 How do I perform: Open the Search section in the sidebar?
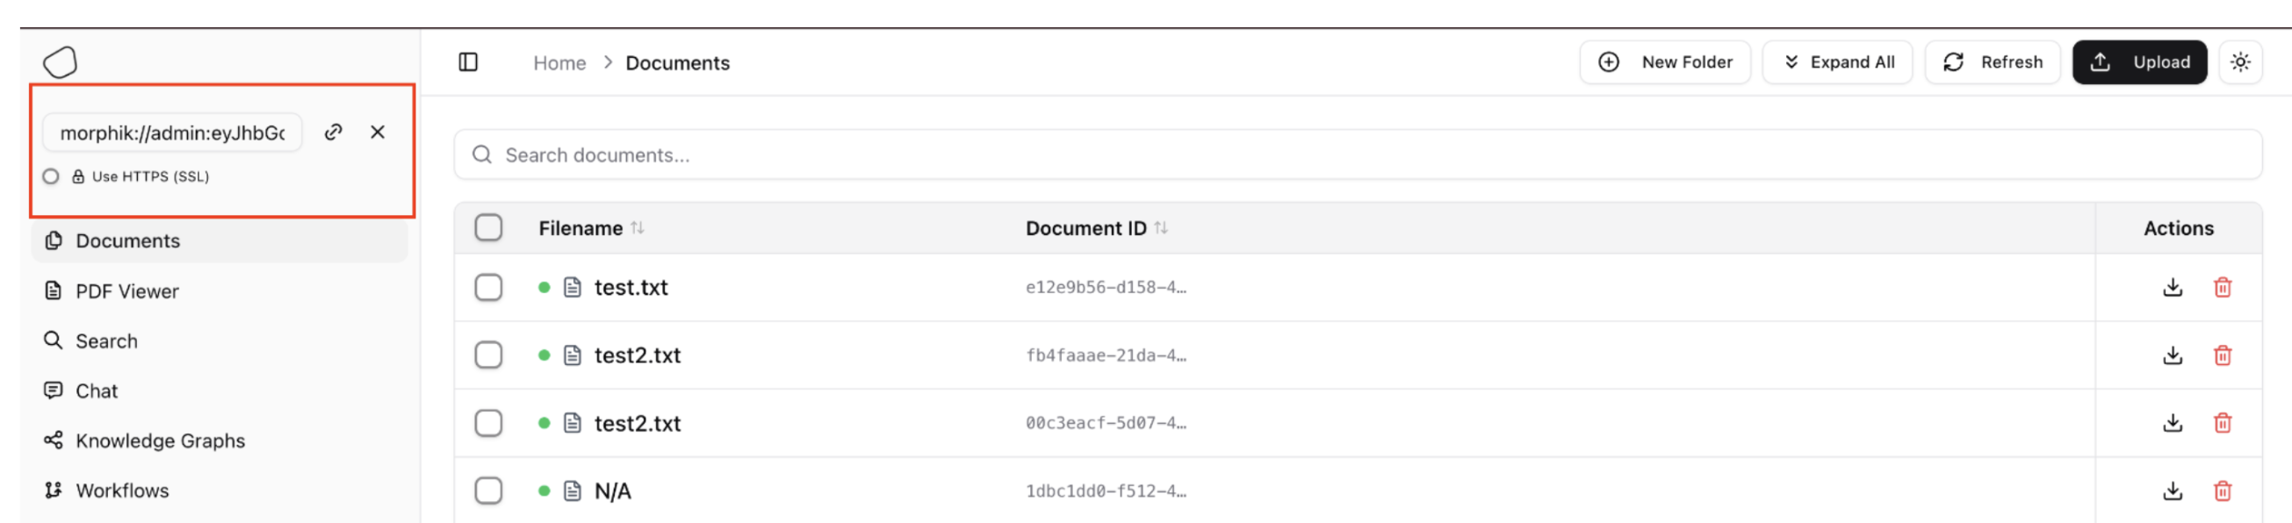click(x=106, y=340)
